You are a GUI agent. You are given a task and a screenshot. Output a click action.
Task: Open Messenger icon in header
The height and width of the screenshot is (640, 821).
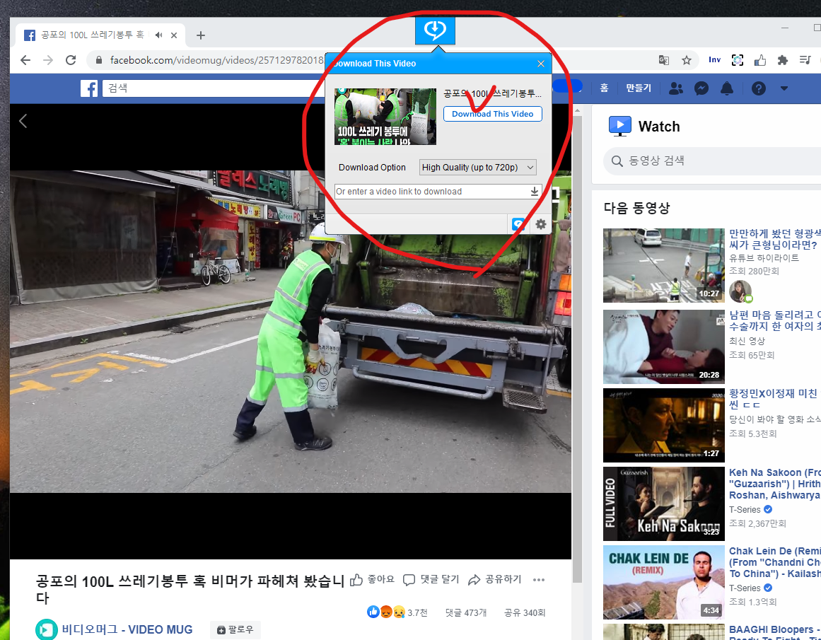click(x=701, y=88)
